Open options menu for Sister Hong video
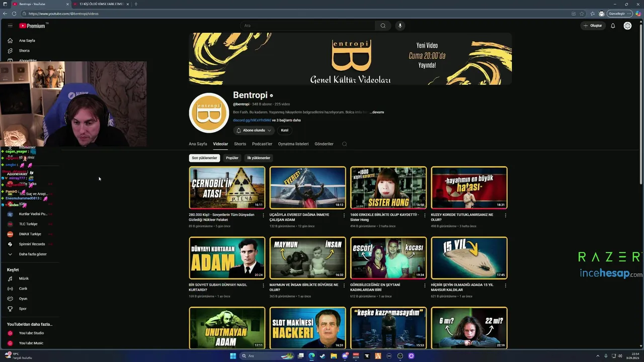Viewport: 644px width, 362px height. click(x=425, y=215)
